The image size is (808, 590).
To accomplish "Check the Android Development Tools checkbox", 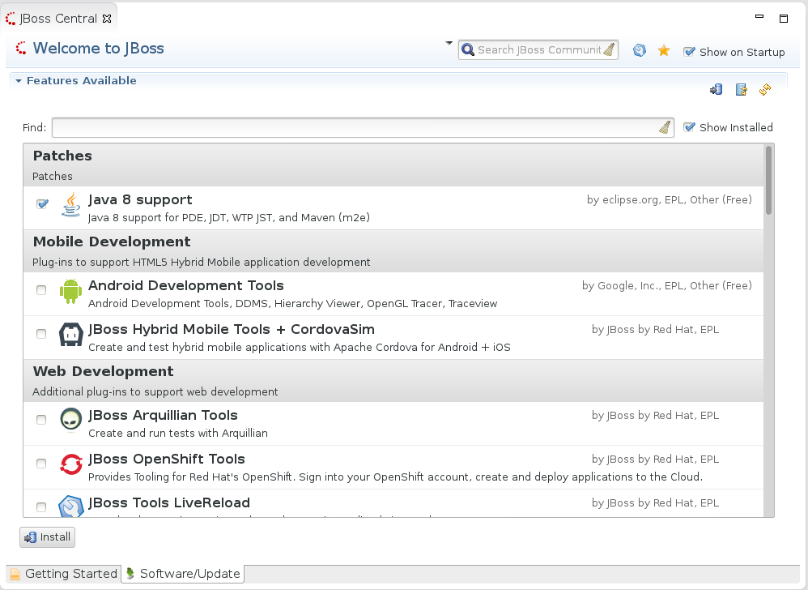I will tap(41, 290).
